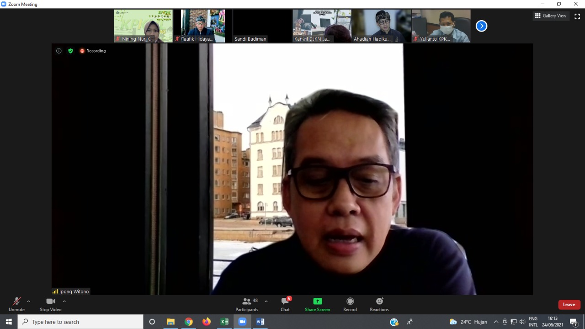Select Nining Nur participant video thumbnail

[143, 26]
